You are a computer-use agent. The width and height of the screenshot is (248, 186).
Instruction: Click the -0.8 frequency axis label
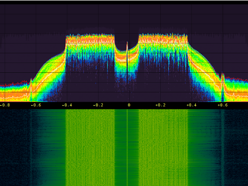tap(5, 105)
